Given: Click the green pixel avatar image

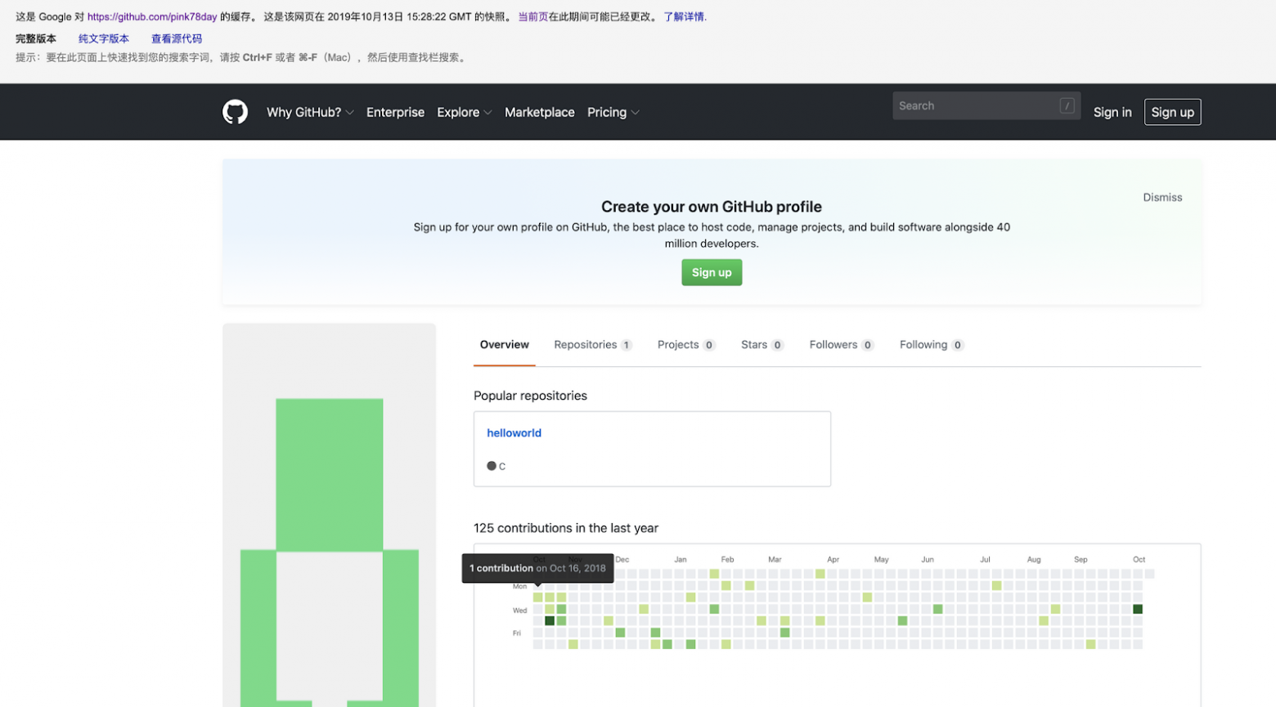Looking at the screenshot, I should (329, 515).
